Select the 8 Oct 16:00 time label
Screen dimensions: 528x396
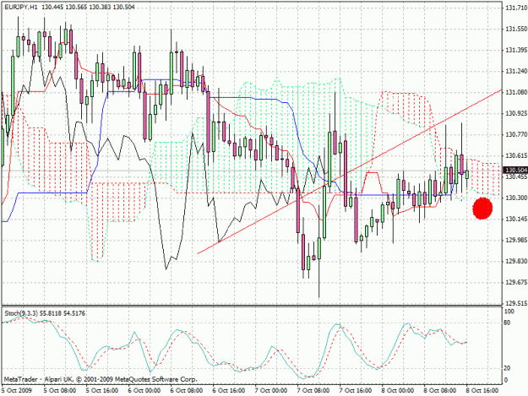click(482, 390)
